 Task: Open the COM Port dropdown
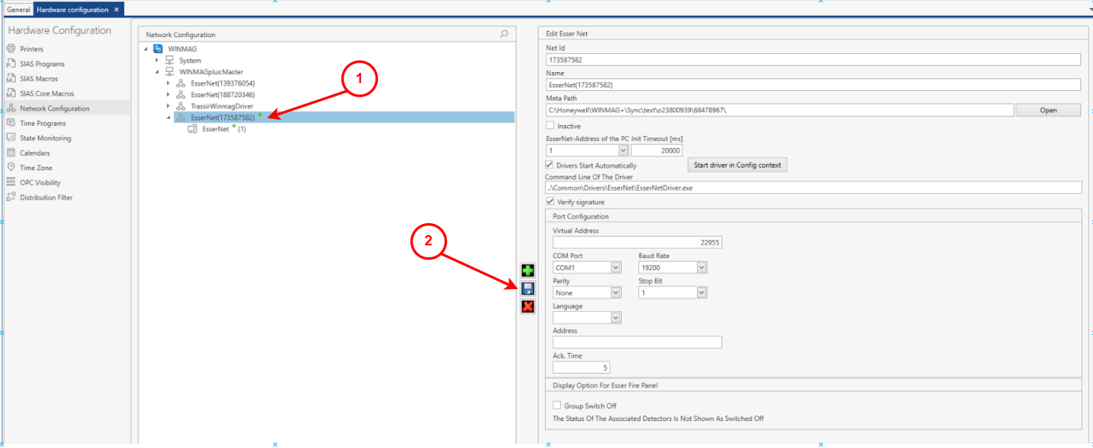click(x=616, y=268)
